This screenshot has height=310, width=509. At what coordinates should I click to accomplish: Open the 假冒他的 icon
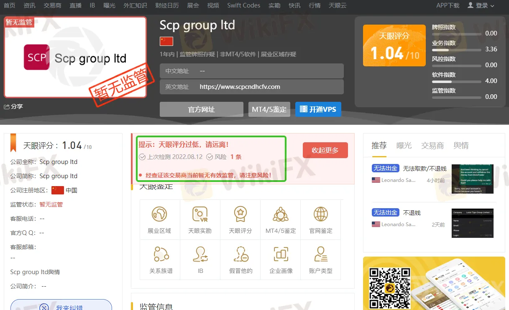(x=241, y=254)
